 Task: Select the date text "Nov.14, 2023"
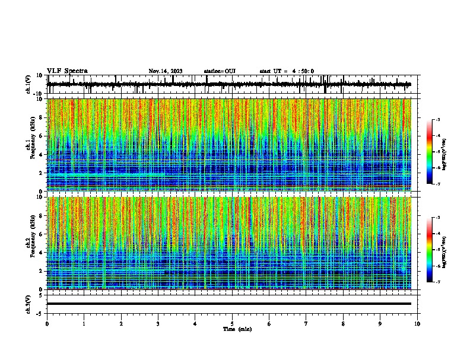tap(166, 71)
